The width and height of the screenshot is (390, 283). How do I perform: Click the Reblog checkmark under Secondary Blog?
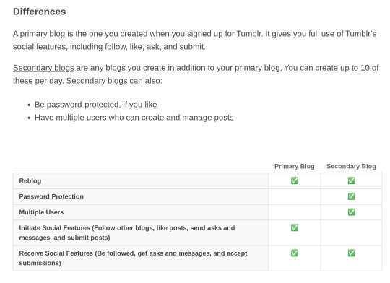[x=352, y=180]
